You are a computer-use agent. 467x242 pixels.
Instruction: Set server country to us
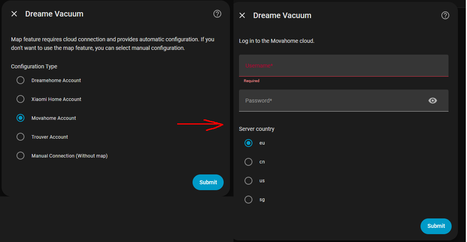pyautogui.click(x=248, y=181)
